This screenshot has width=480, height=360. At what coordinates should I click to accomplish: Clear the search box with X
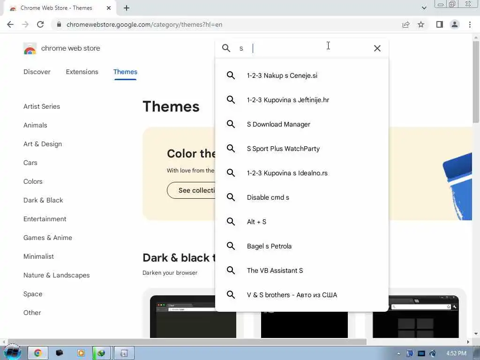click(377, 48)
